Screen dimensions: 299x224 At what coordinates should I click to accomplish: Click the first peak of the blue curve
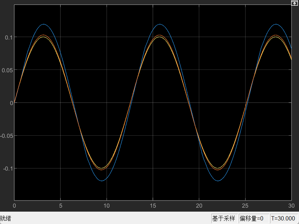(43, 24)
